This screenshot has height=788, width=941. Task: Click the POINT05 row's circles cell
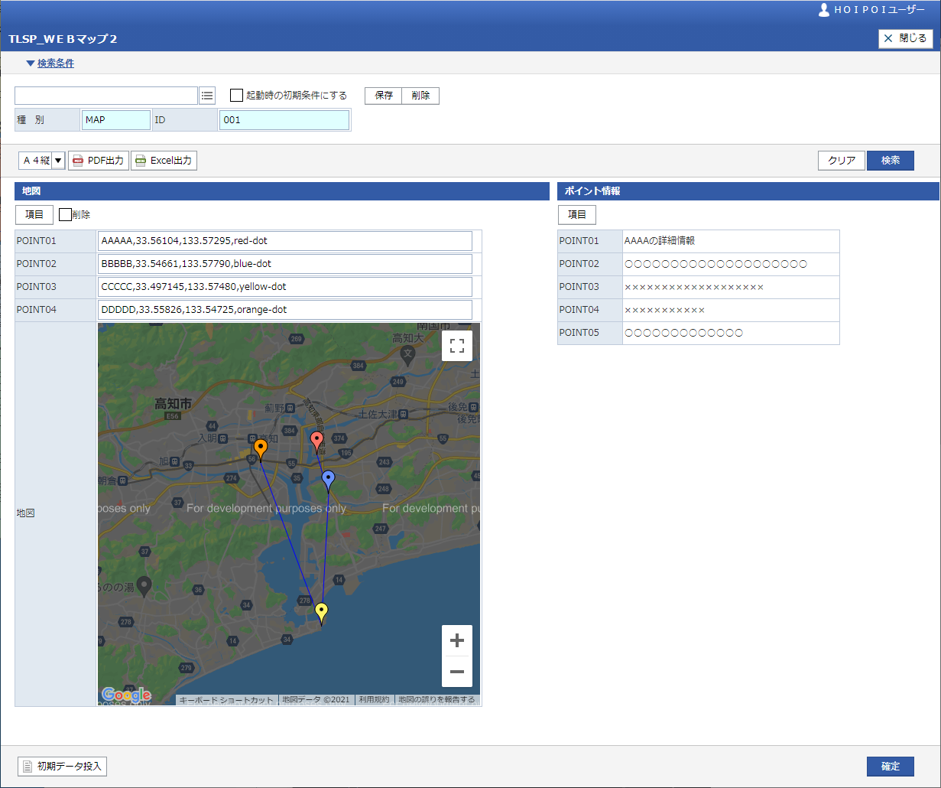(x=731, y=333)
